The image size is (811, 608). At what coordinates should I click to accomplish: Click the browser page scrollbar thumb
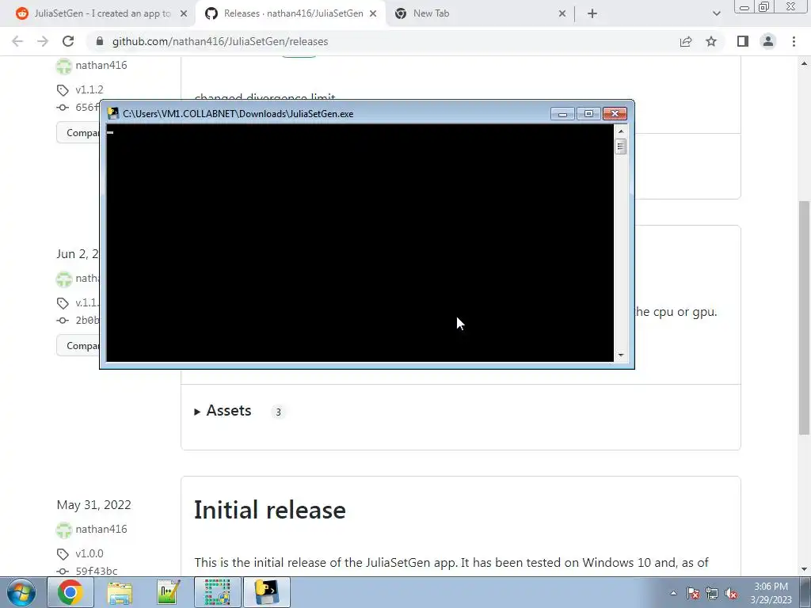coord(804,317)
